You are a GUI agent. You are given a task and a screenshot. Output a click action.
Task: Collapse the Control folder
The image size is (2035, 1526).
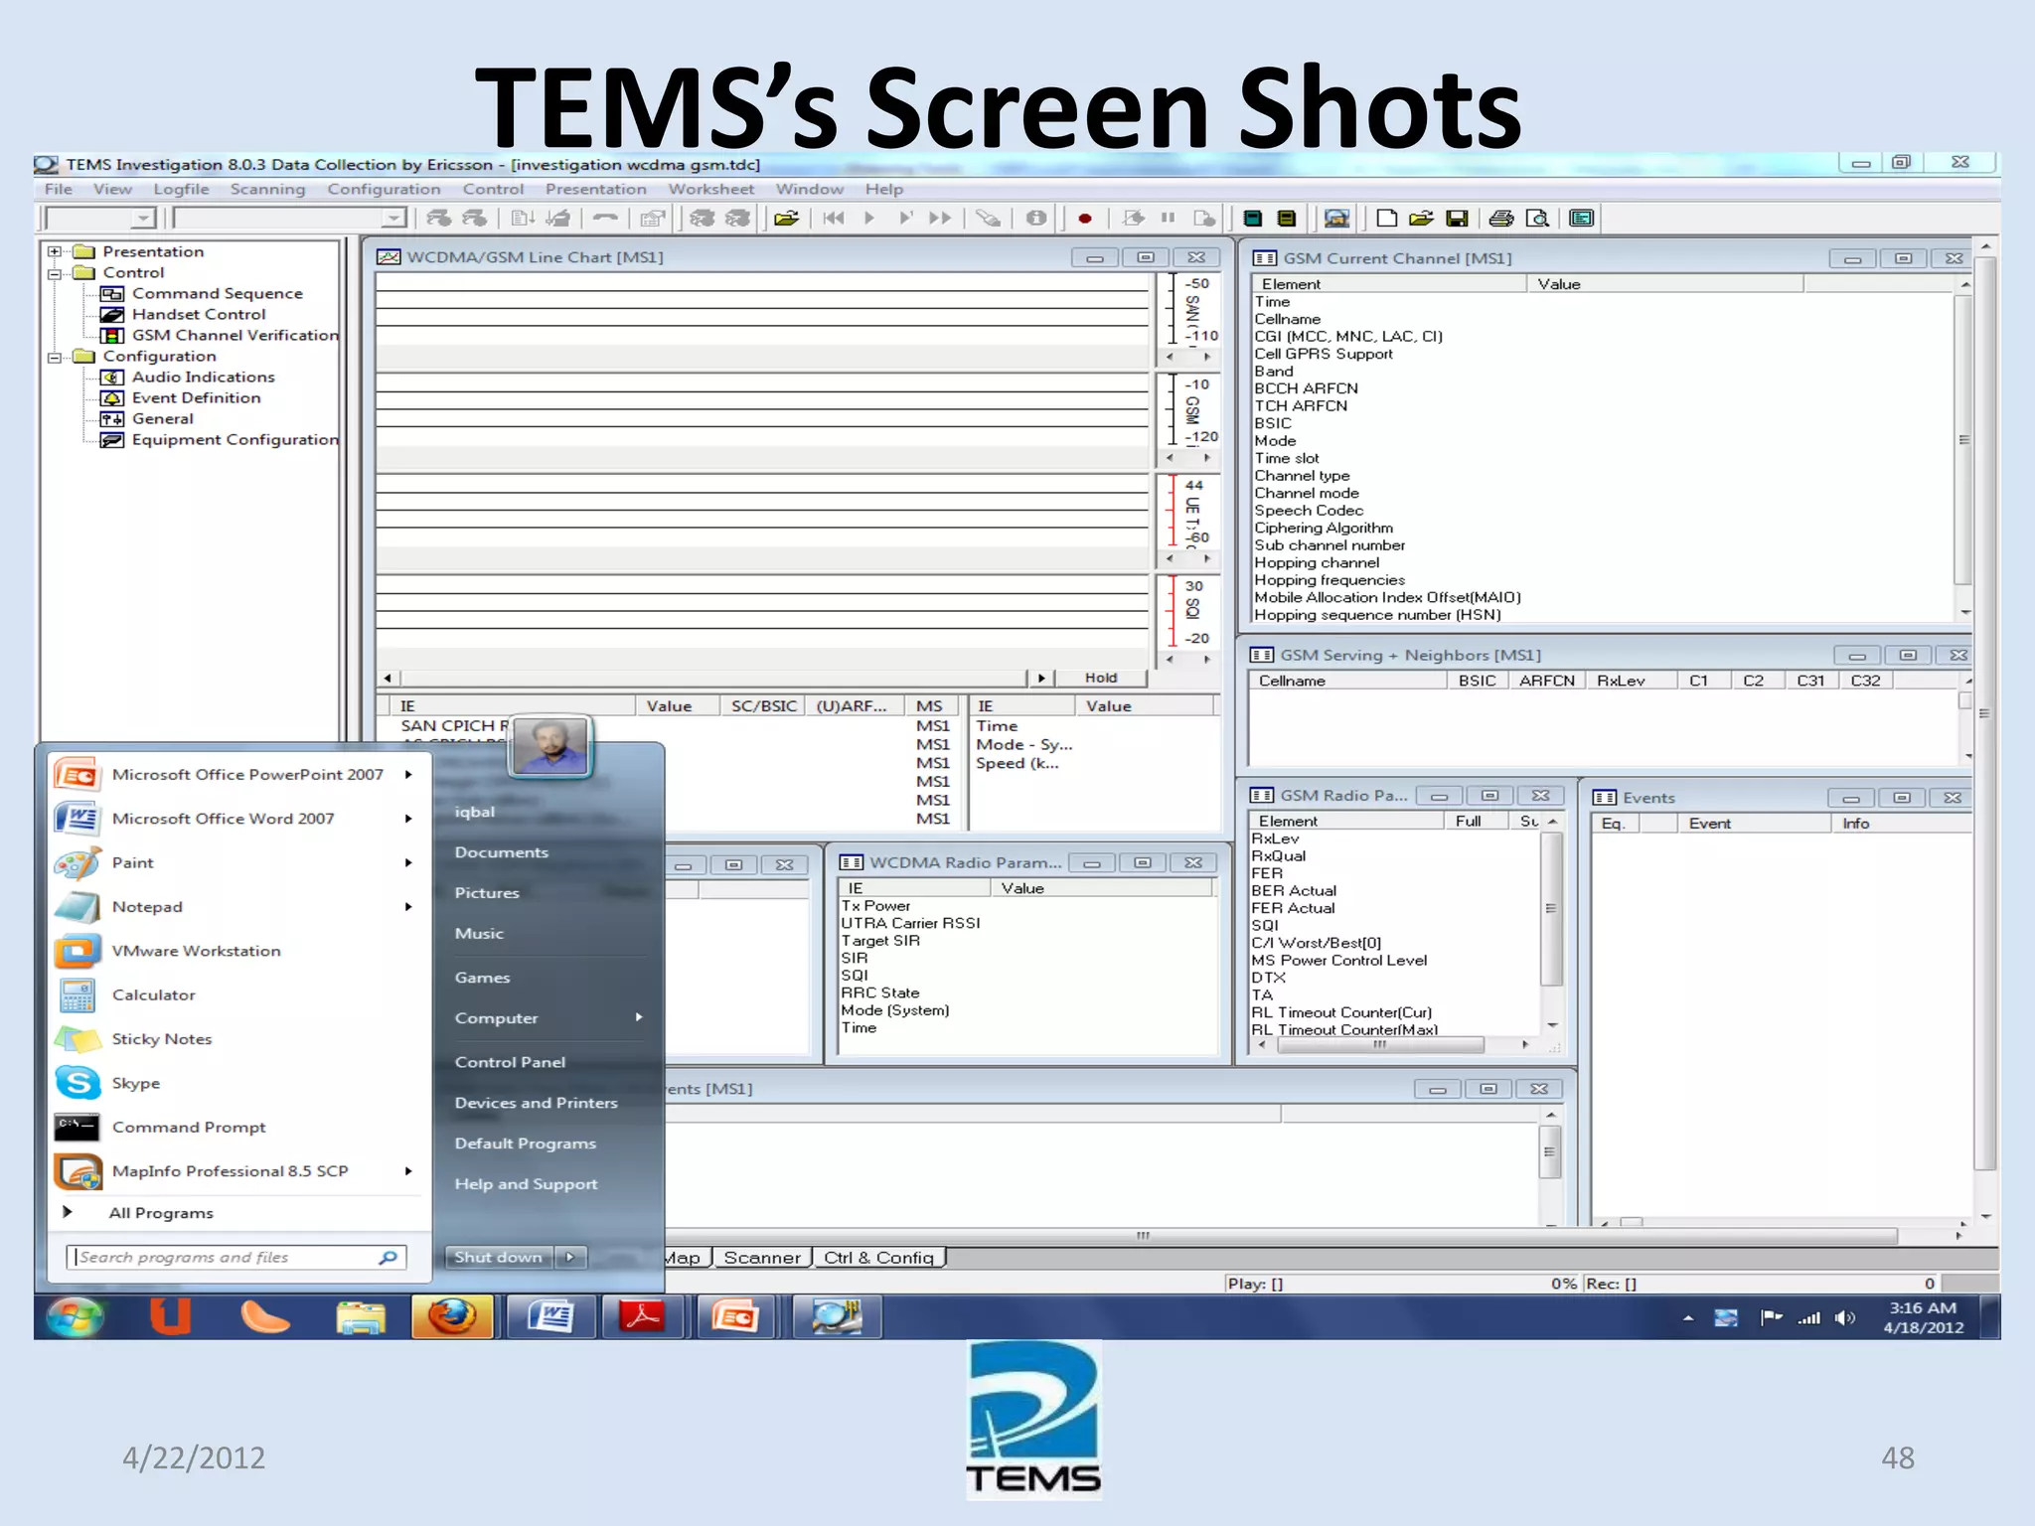click(x=55, y=272)
